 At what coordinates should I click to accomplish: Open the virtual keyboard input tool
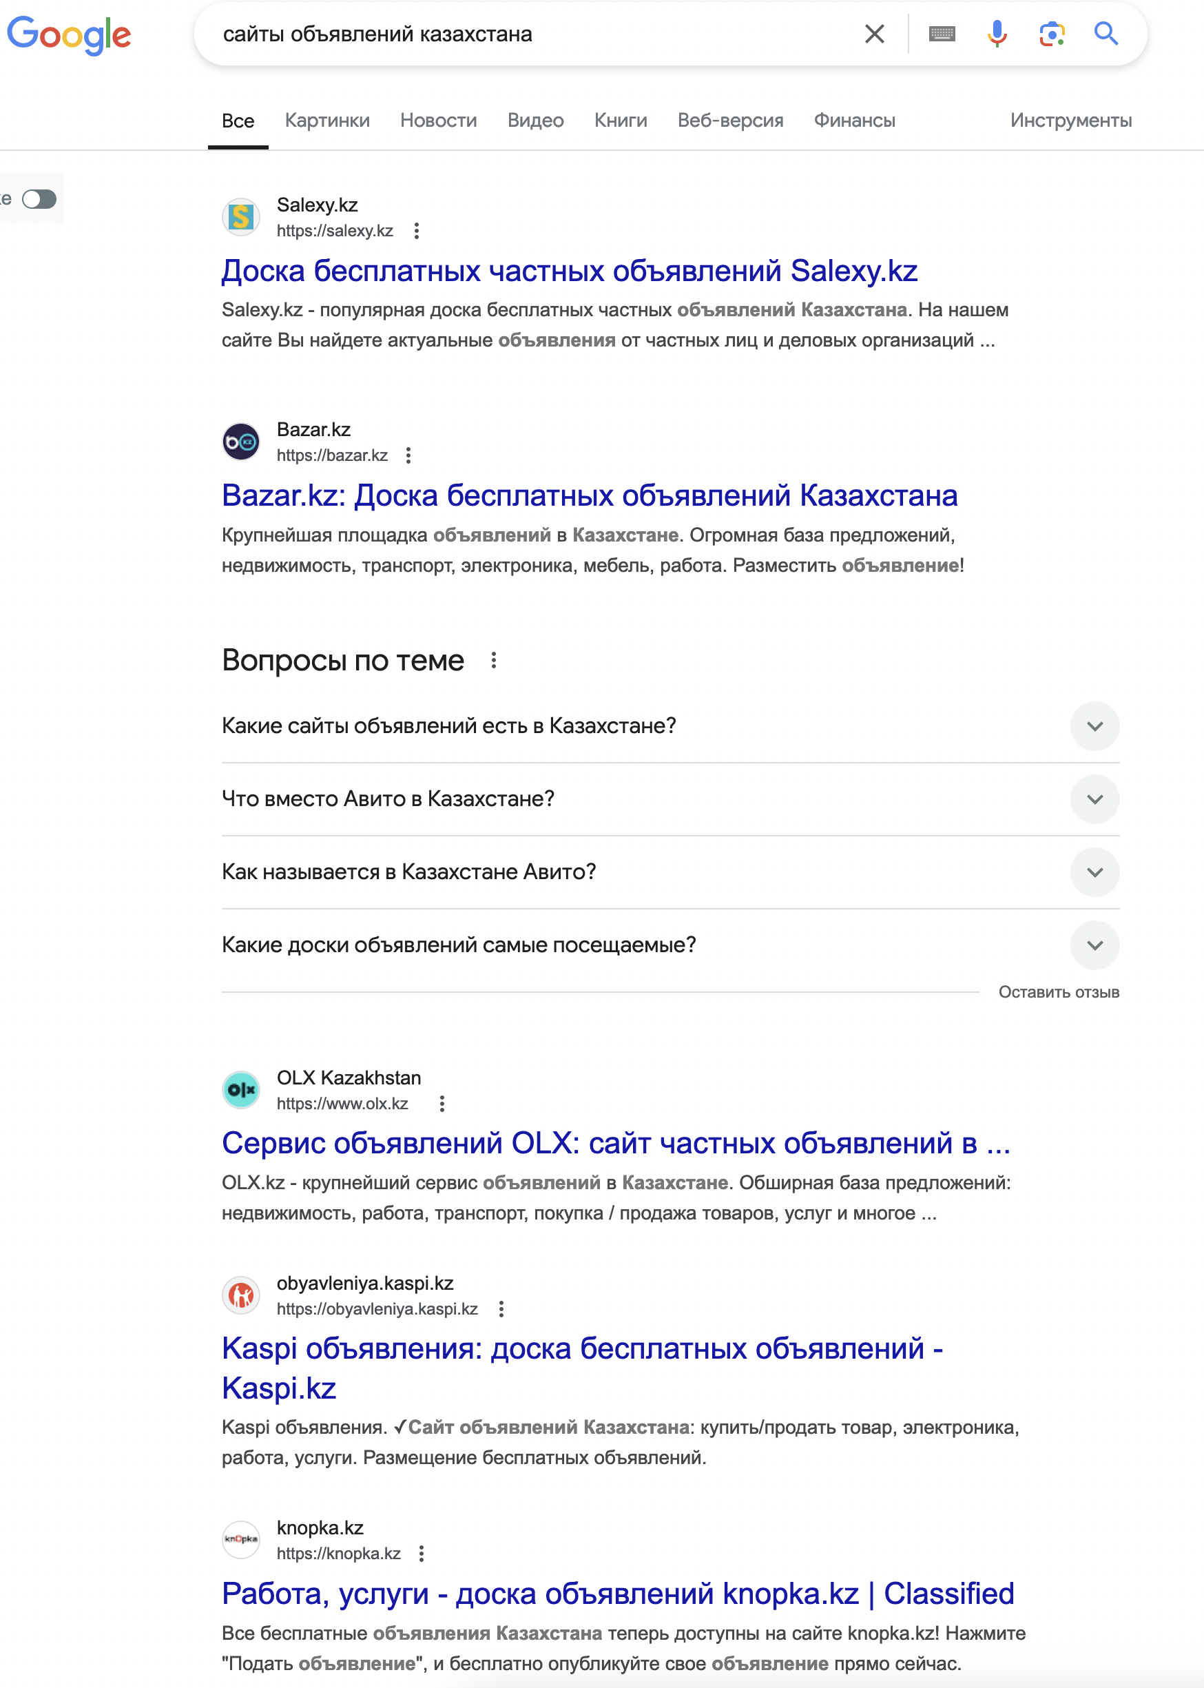pos(942,34)
